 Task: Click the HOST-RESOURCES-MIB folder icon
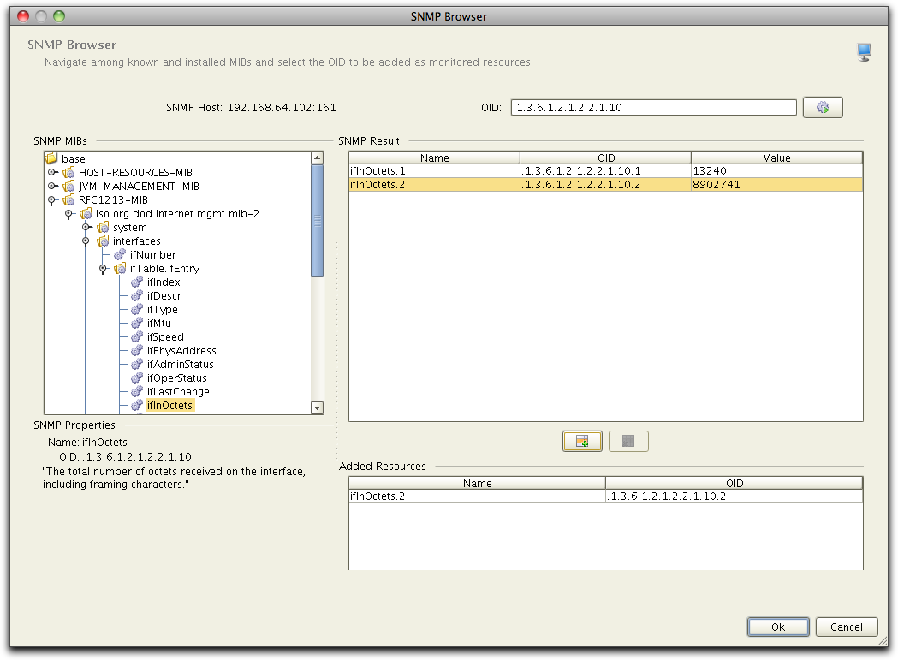68,172
